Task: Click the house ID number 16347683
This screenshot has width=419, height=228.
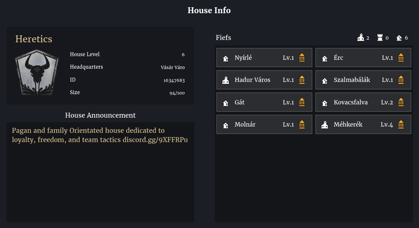Action: coord(174,80)
